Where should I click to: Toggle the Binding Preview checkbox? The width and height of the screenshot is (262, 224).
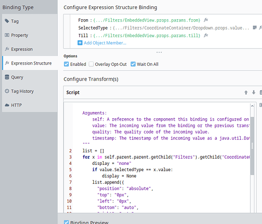click(66, 222)
